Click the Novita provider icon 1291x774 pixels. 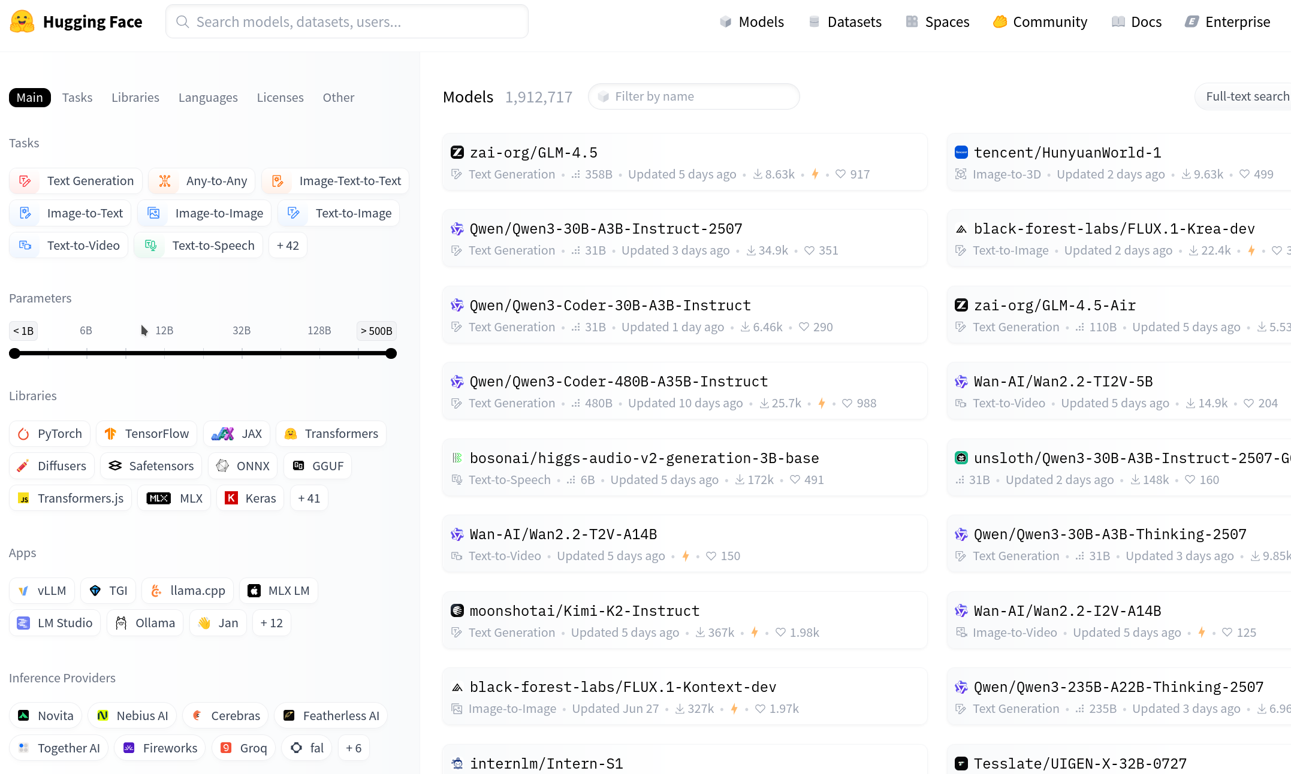coord(23,716)
